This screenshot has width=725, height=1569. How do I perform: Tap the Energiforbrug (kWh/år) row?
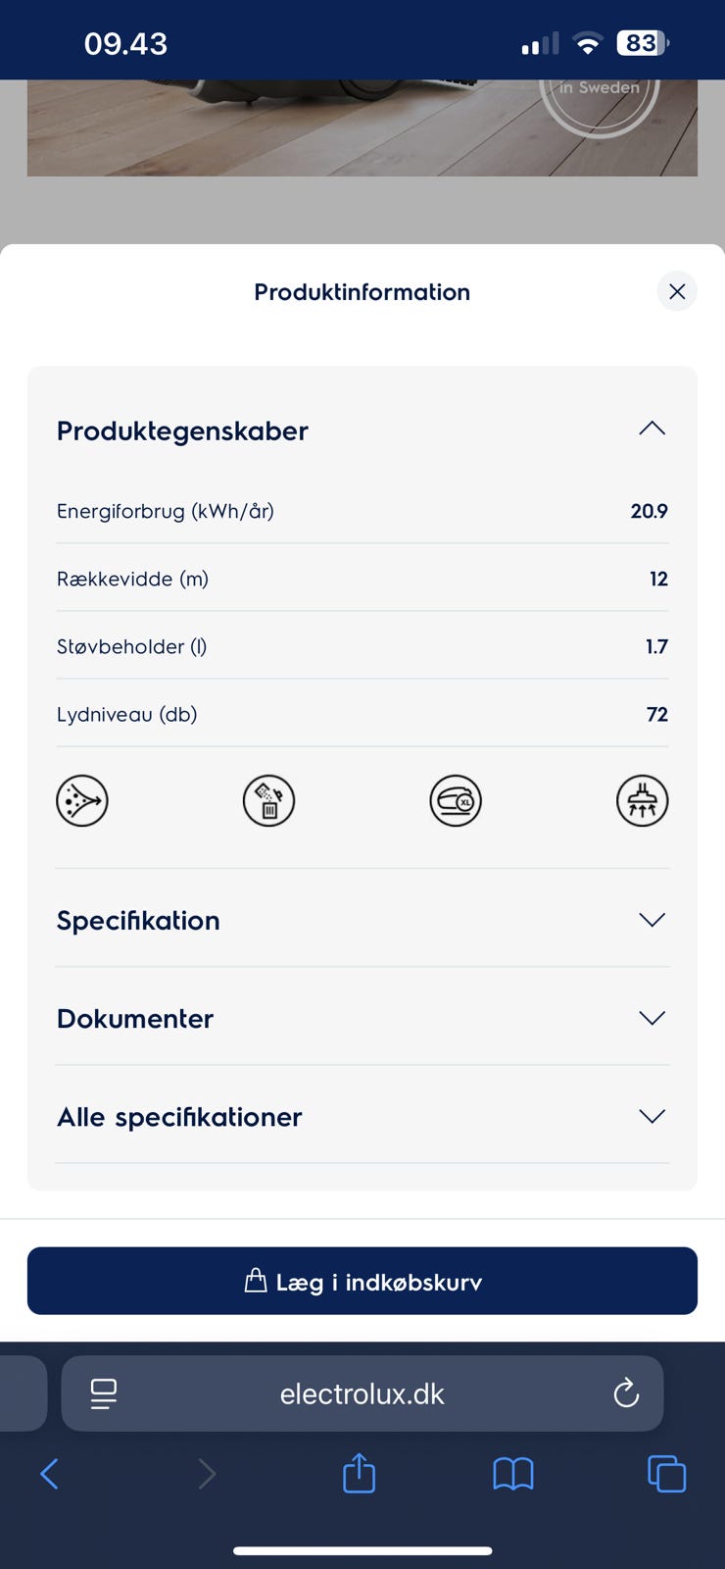pos(362,511)
